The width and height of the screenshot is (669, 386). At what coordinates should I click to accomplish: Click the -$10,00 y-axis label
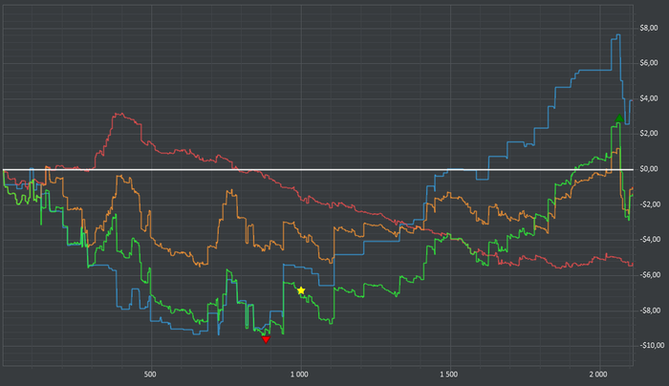[652, 345]
